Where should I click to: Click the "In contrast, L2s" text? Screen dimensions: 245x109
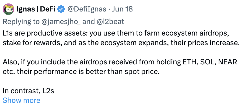tap(29, 91)
